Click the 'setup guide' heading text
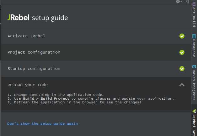 [x=50, y=18]
